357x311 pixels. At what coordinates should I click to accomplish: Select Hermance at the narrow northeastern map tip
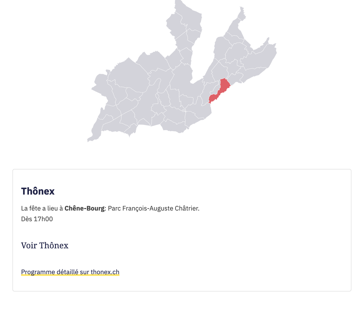tap(242, 14)
